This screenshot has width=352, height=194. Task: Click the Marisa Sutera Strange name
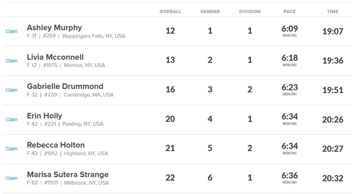point(68,174)
